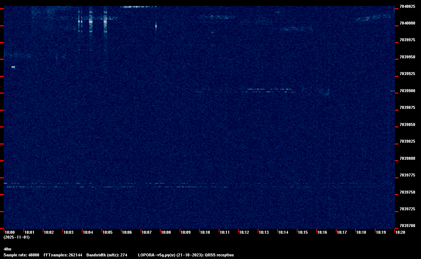Select the 7039925 frequency label
The height and width of the screenshot is (259, 421).
[x=407, y=74]
